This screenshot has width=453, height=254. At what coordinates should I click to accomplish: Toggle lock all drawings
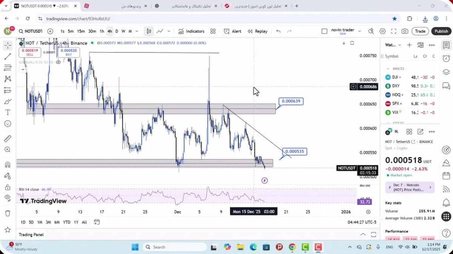pyautogui.click(x=8, y=187)
